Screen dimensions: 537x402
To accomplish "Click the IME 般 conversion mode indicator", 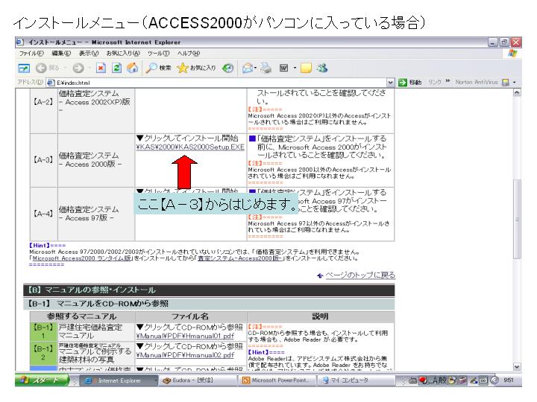I will coord(442,380).
